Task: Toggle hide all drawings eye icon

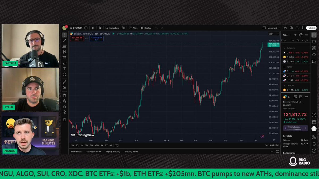Action: click(65, 112)
